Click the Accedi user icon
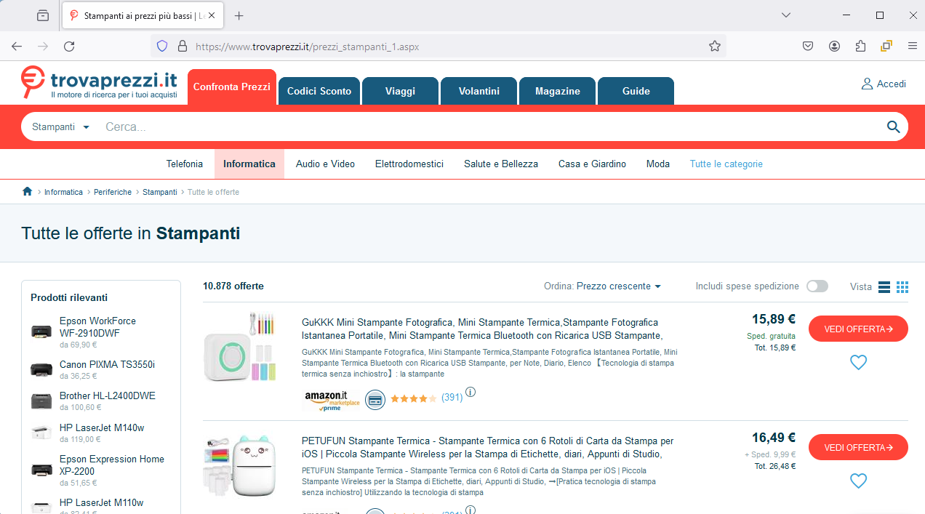The width and height of the screenshot is (925, 514). [x=867, y=84]
